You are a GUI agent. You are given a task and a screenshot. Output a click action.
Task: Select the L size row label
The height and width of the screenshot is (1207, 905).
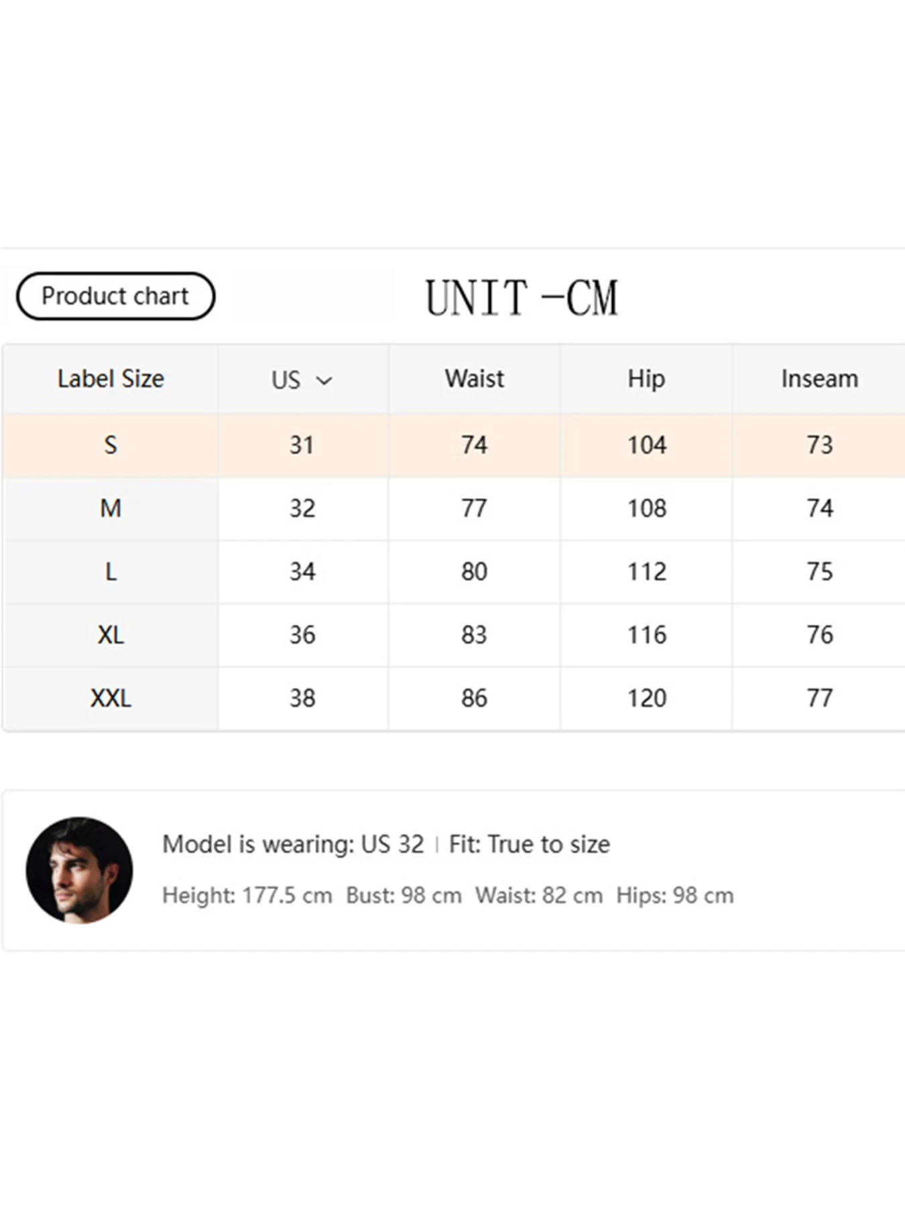pyautogui.click(x=111, y=572)
